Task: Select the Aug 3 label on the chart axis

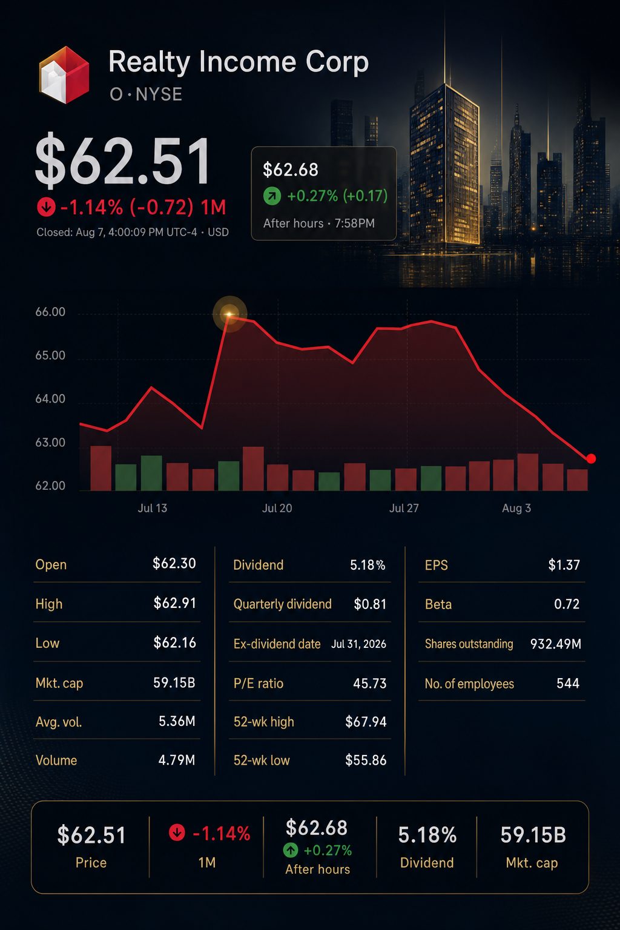Action: tap(516, 508)
